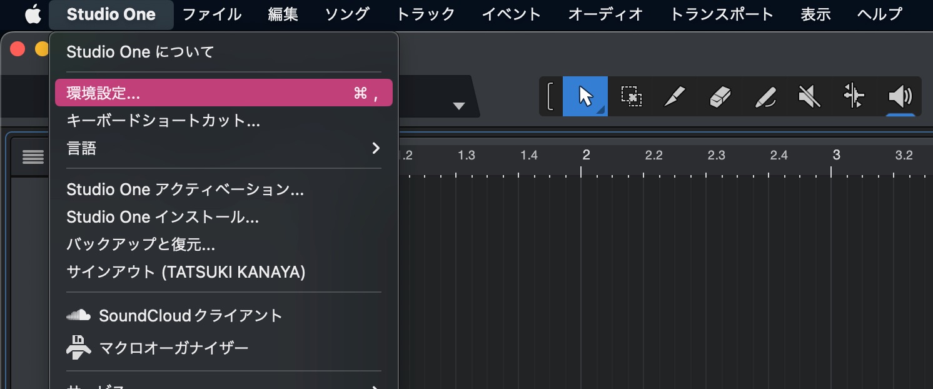The image size is (933, 389).
Task: Open Studio One アクティベーション...
Action: tap(224, 189)
